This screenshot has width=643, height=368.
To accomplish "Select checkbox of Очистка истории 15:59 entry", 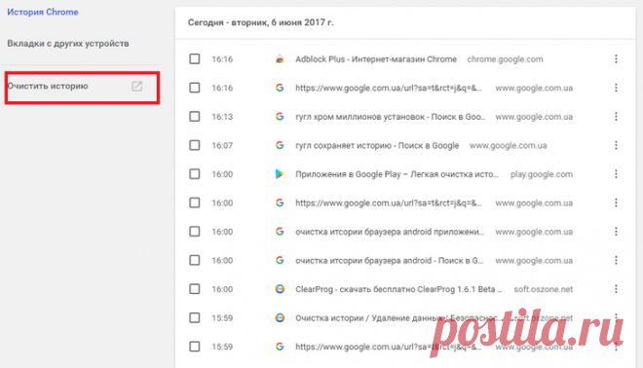I will 195,317.
